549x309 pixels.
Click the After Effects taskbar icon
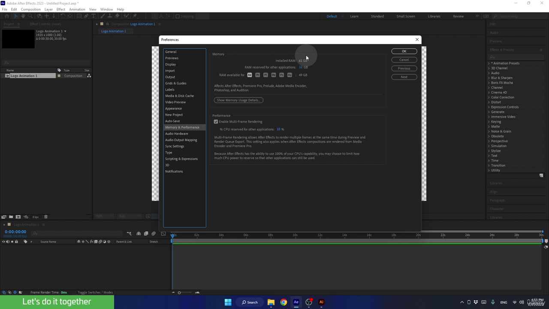point(296,302)
